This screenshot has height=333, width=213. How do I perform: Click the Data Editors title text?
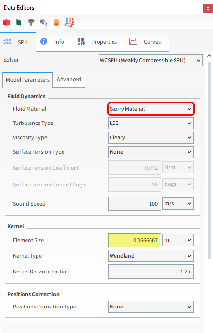(19, 8)
